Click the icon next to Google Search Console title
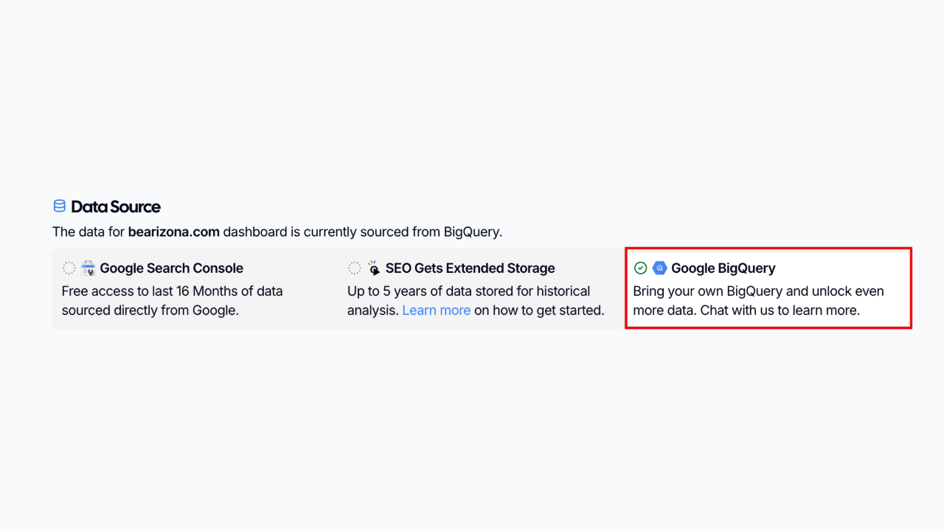The width and height of the screenshot is (944, 531). tap(88, 268)
